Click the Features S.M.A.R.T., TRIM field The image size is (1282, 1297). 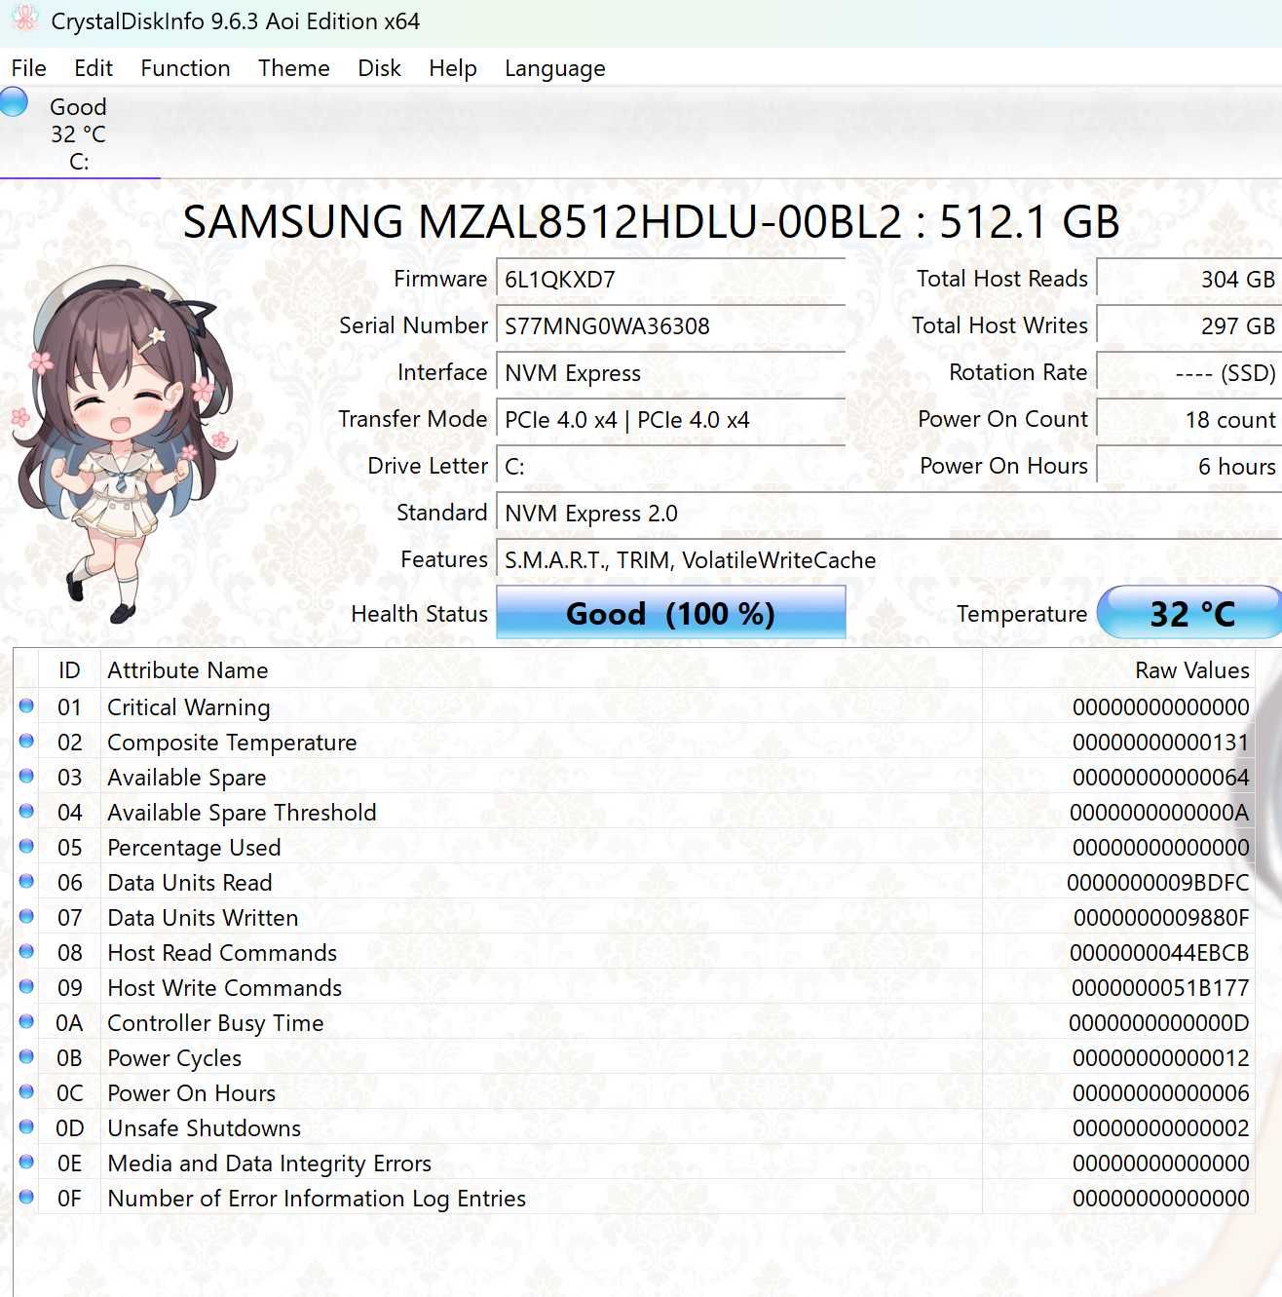(x=888, y=560)
